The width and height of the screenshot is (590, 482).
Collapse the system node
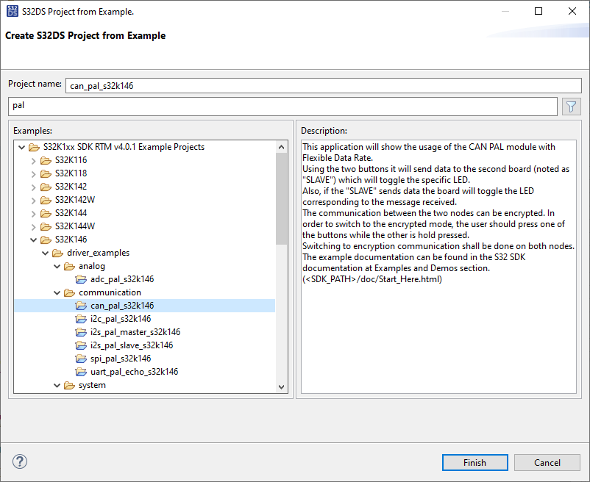57,386
